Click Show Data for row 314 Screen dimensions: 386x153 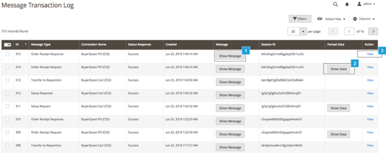pos(338,69)
